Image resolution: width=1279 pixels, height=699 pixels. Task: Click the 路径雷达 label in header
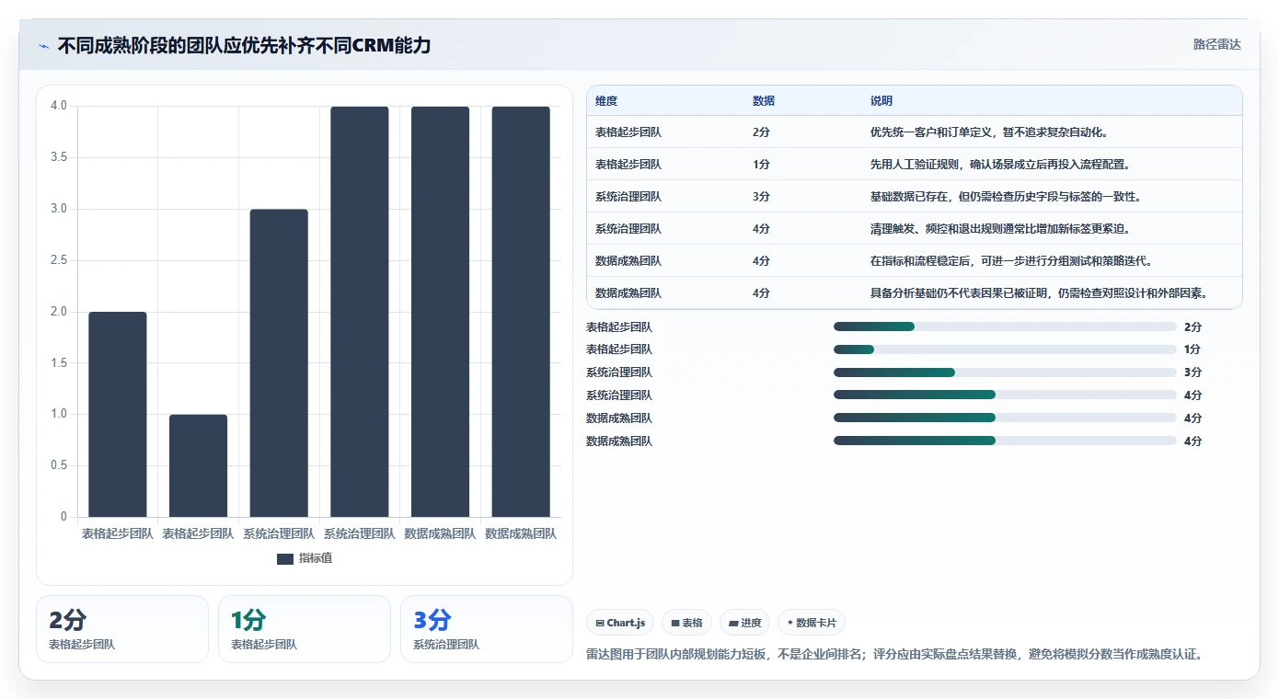(x=1217, y=44)
